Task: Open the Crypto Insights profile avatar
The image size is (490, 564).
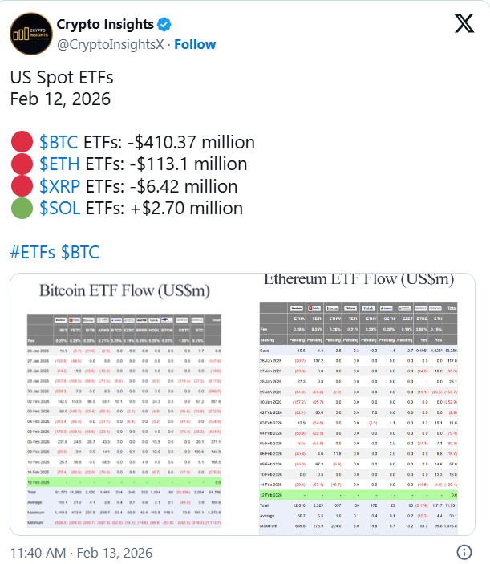Action: tap(29, 33)
